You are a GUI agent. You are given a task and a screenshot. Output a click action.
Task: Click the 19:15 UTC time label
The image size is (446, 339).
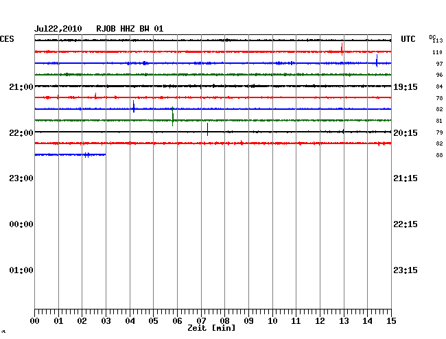pos(406,87)
